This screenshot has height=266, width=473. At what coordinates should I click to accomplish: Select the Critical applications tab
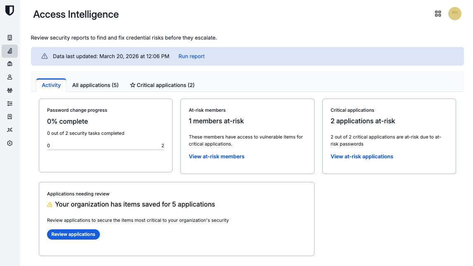pyautogui.click(x=162, y=85)
